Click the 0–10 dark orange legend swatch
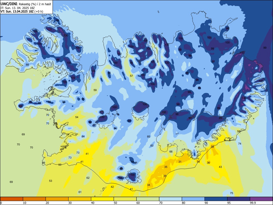This screenshot has height=205, width=273. (11, 199)
